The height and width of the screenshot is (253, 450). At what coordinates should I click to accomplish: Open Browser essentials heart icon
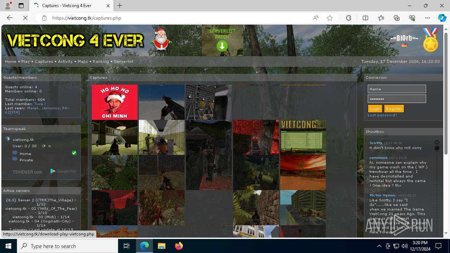[412, 18]
